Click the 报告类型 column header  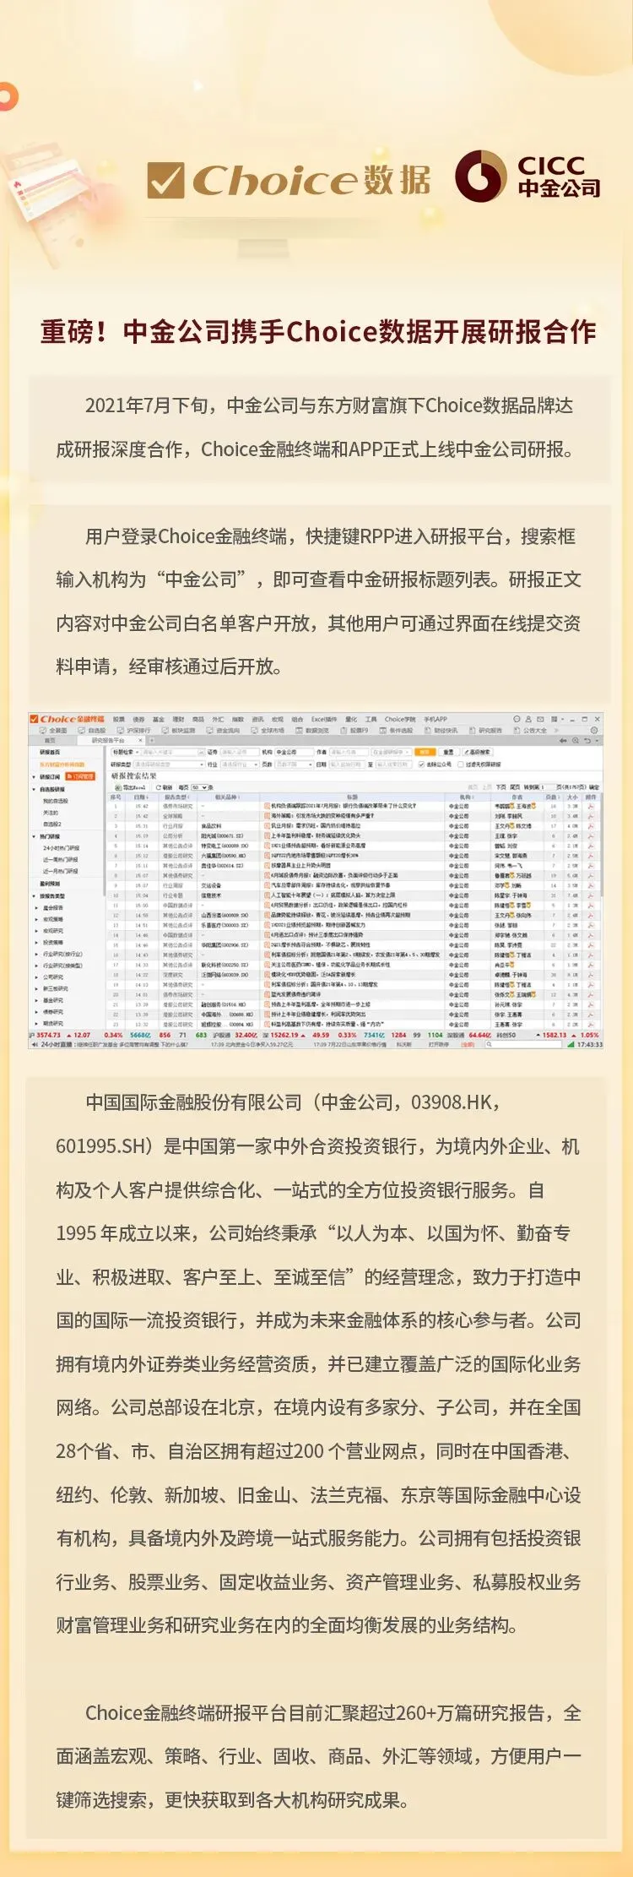(176, 797)
